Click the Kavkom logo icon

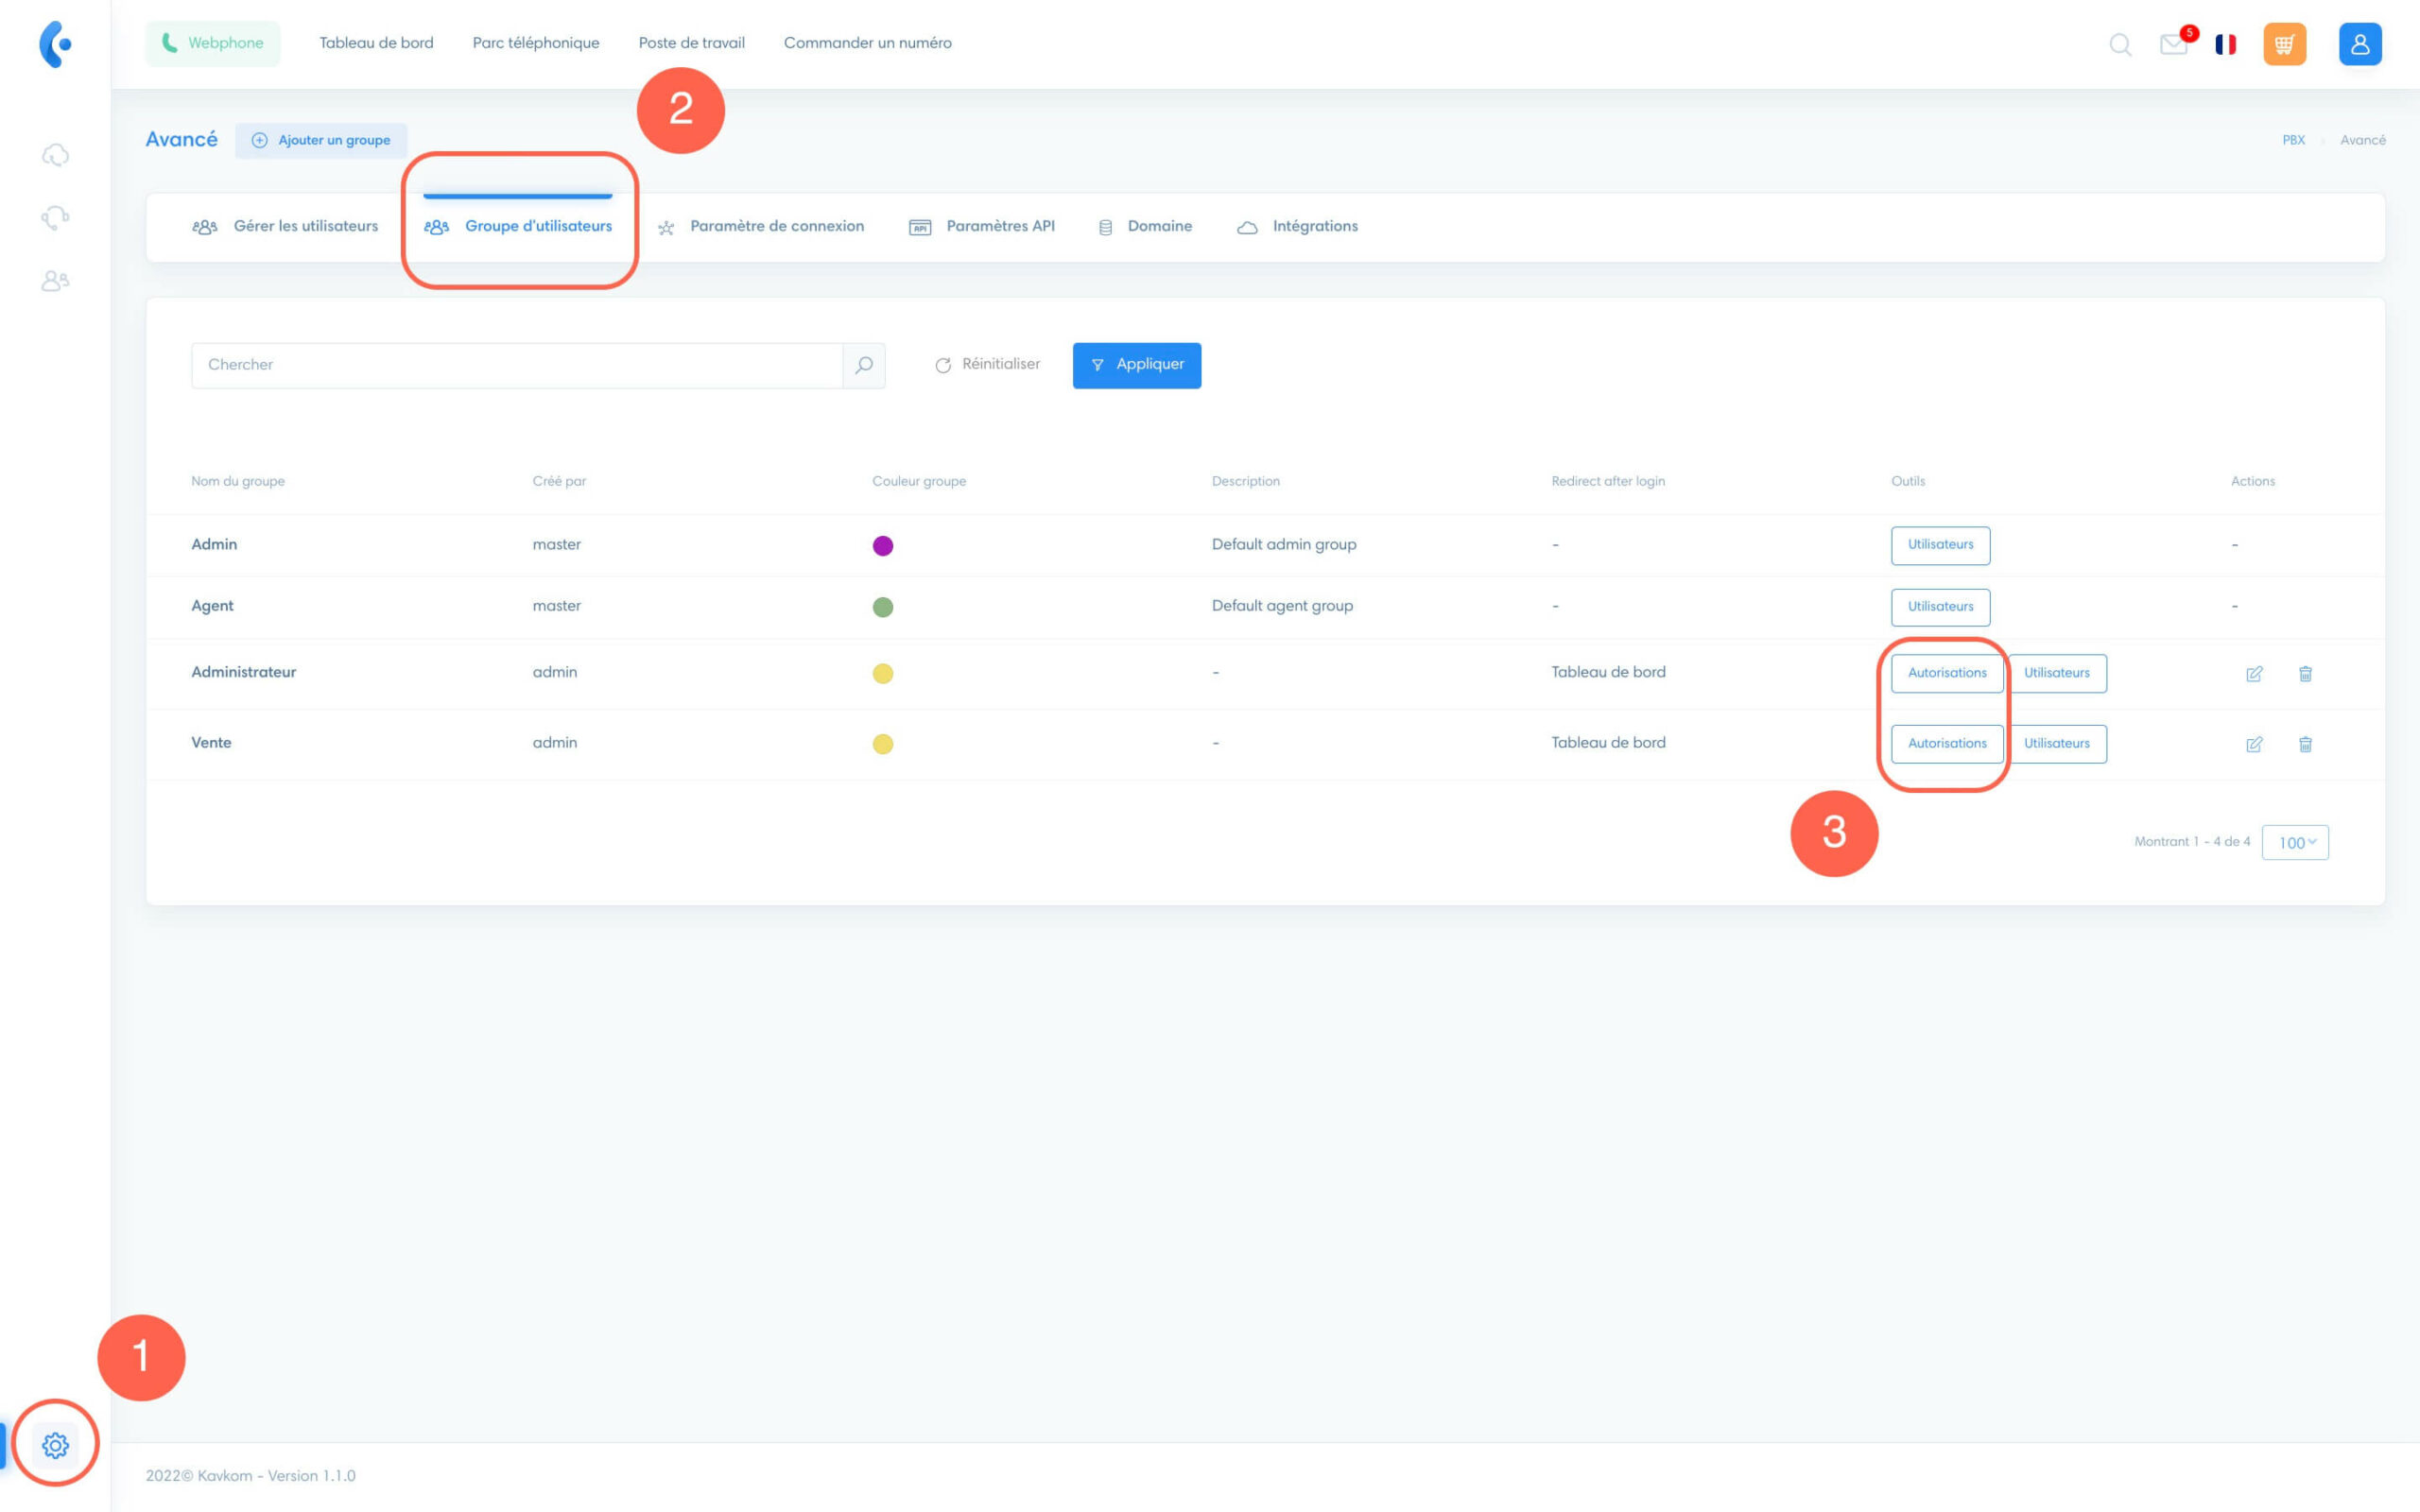[x=55, y=44]
